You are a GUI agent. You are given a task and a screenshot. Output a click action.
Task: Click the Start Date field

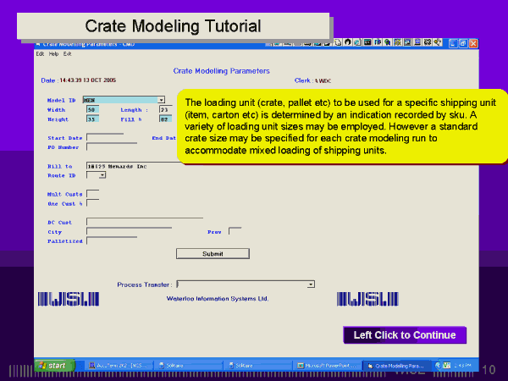pos(105,137)
